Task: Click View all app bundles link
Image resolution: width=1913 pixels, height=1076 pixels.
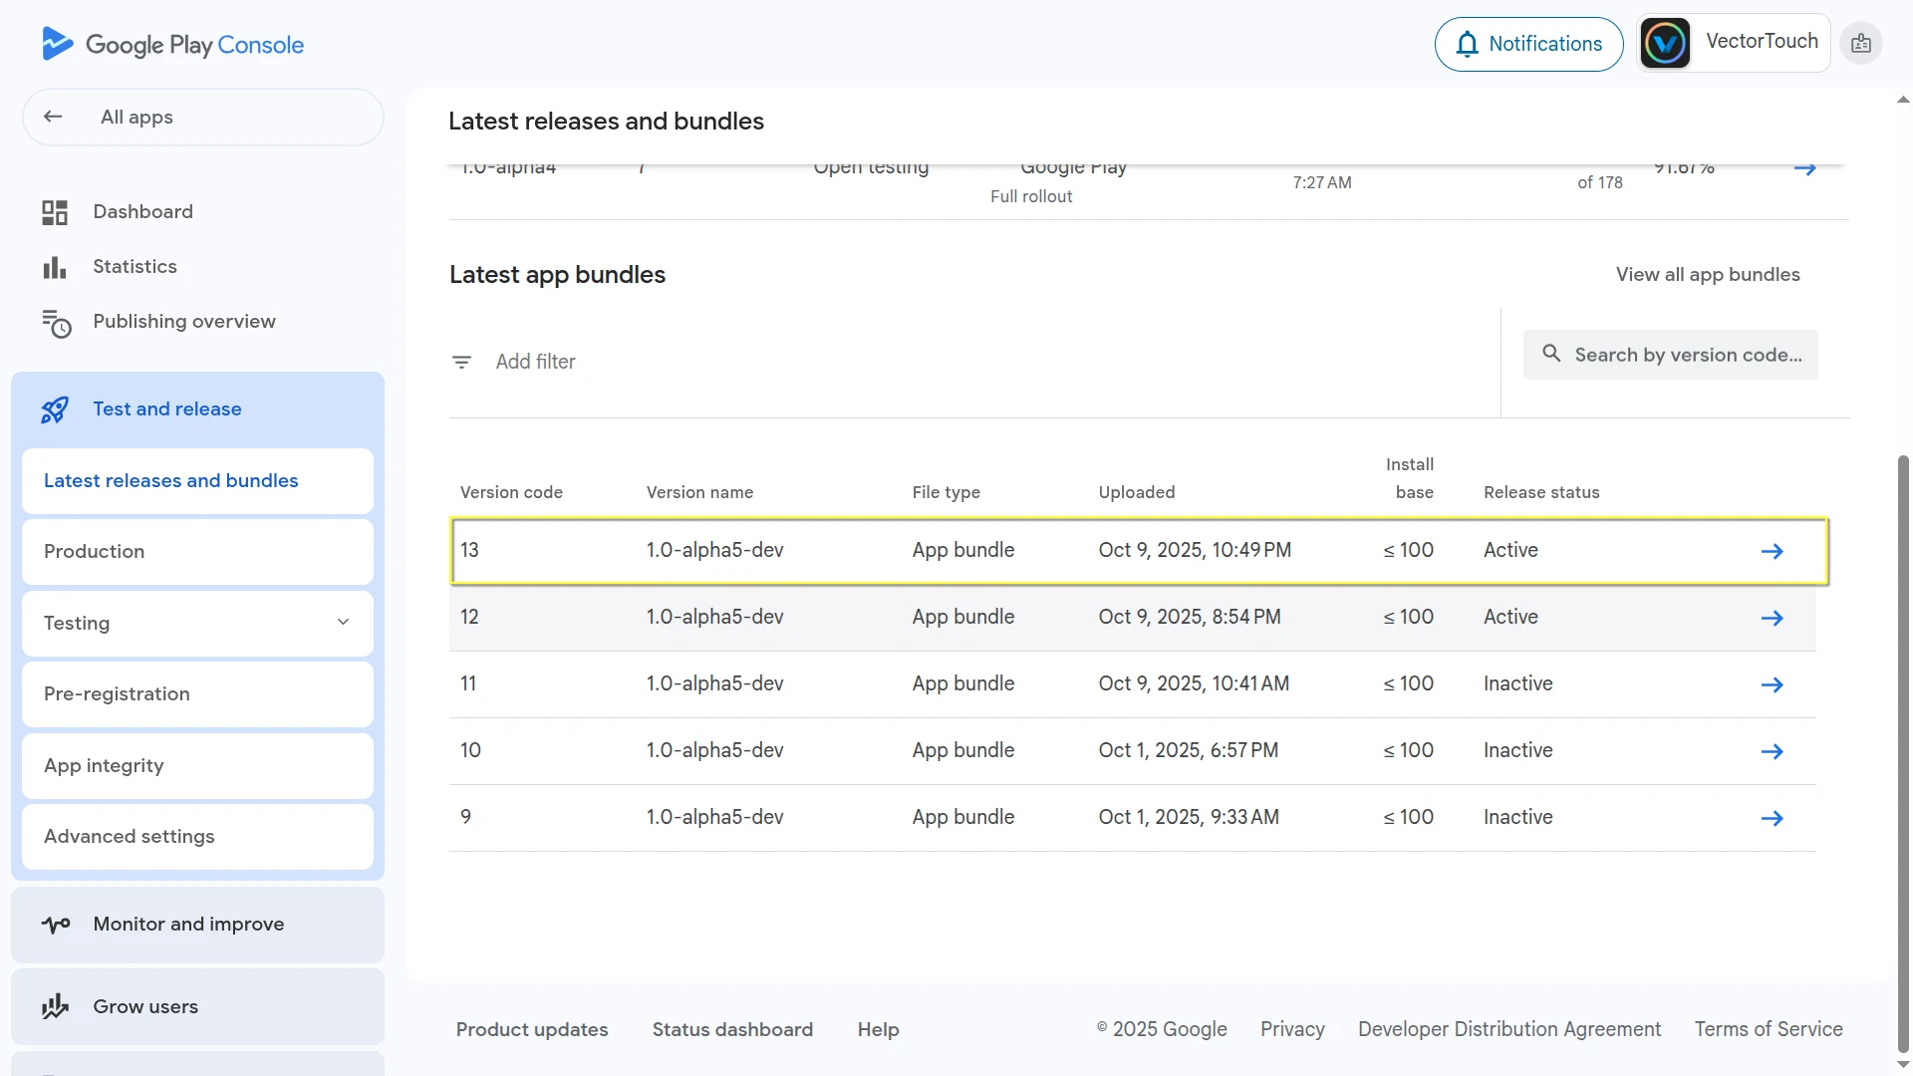Action: [x=1708, y=274]
